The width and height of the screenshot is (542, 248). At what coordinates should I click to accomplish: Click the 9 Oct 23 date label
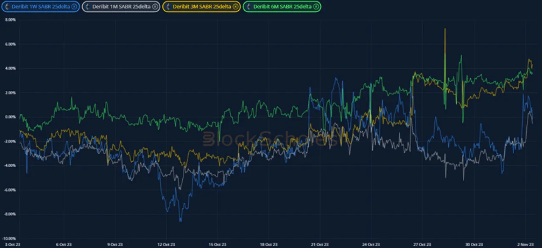click(x=114, y=245)
